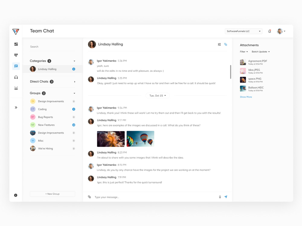Open the We're Hiring group chat
Viewport: 302px width, 226px height.
click(53, 149)
